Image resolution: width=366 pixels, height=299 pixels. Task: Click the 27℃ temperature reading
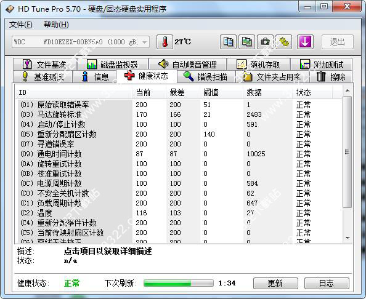point(183,42)
